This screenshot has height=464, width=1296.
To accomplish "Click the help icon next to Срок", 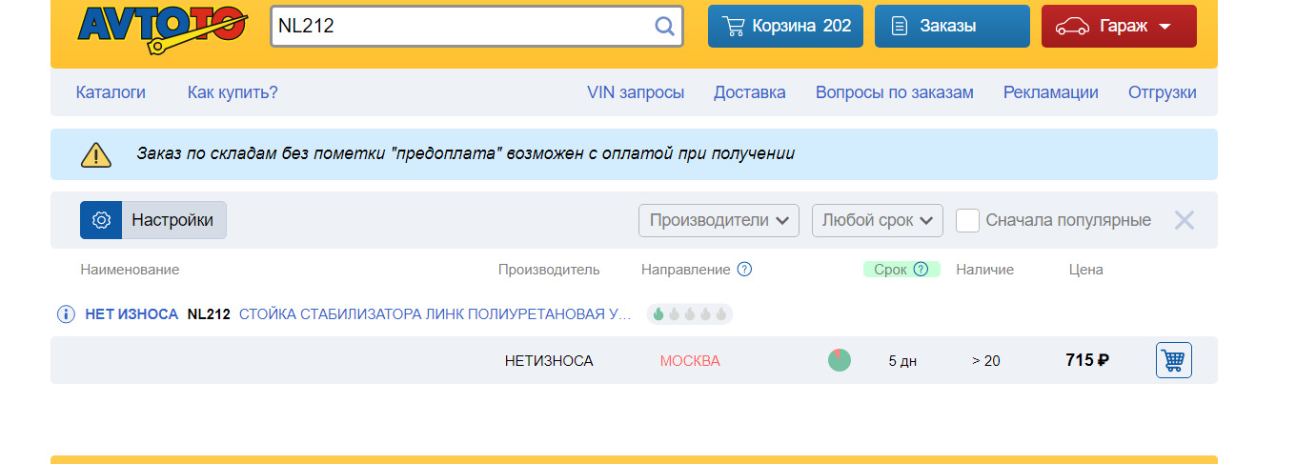I will pos(921,270).
